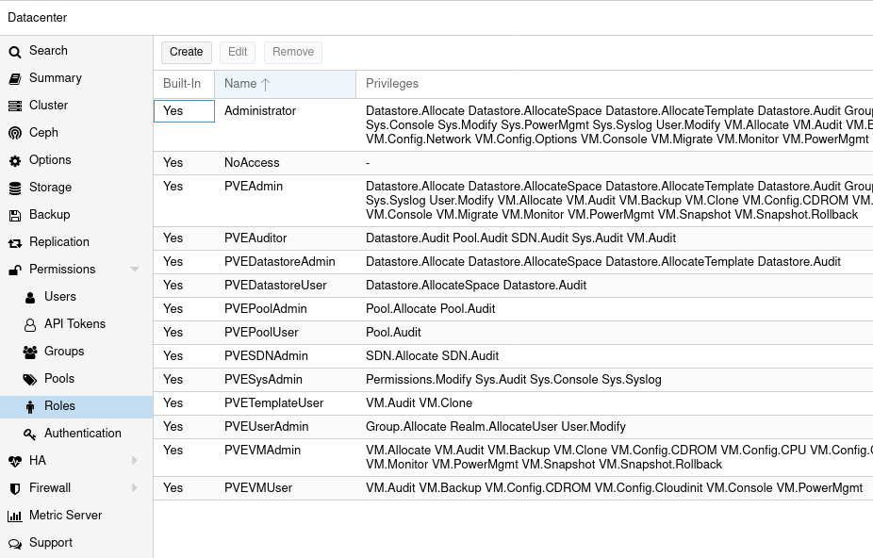
Task: Click the Authentication key icon
Action: 30,433
